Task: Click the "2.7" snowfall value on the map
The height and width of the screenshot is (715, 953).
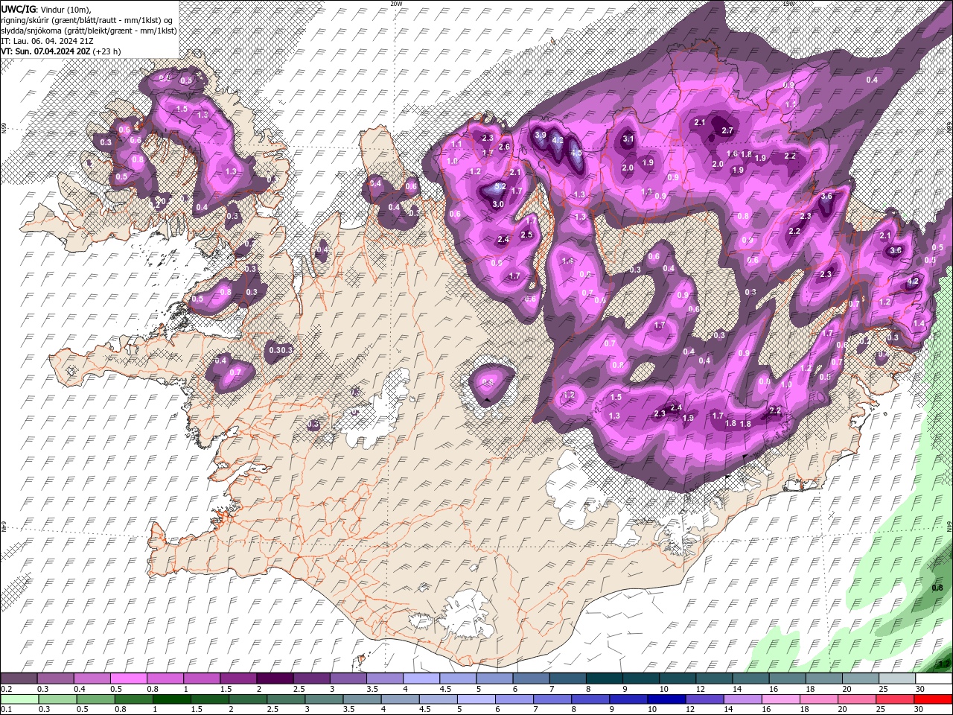Action: (x=728, y=130)
